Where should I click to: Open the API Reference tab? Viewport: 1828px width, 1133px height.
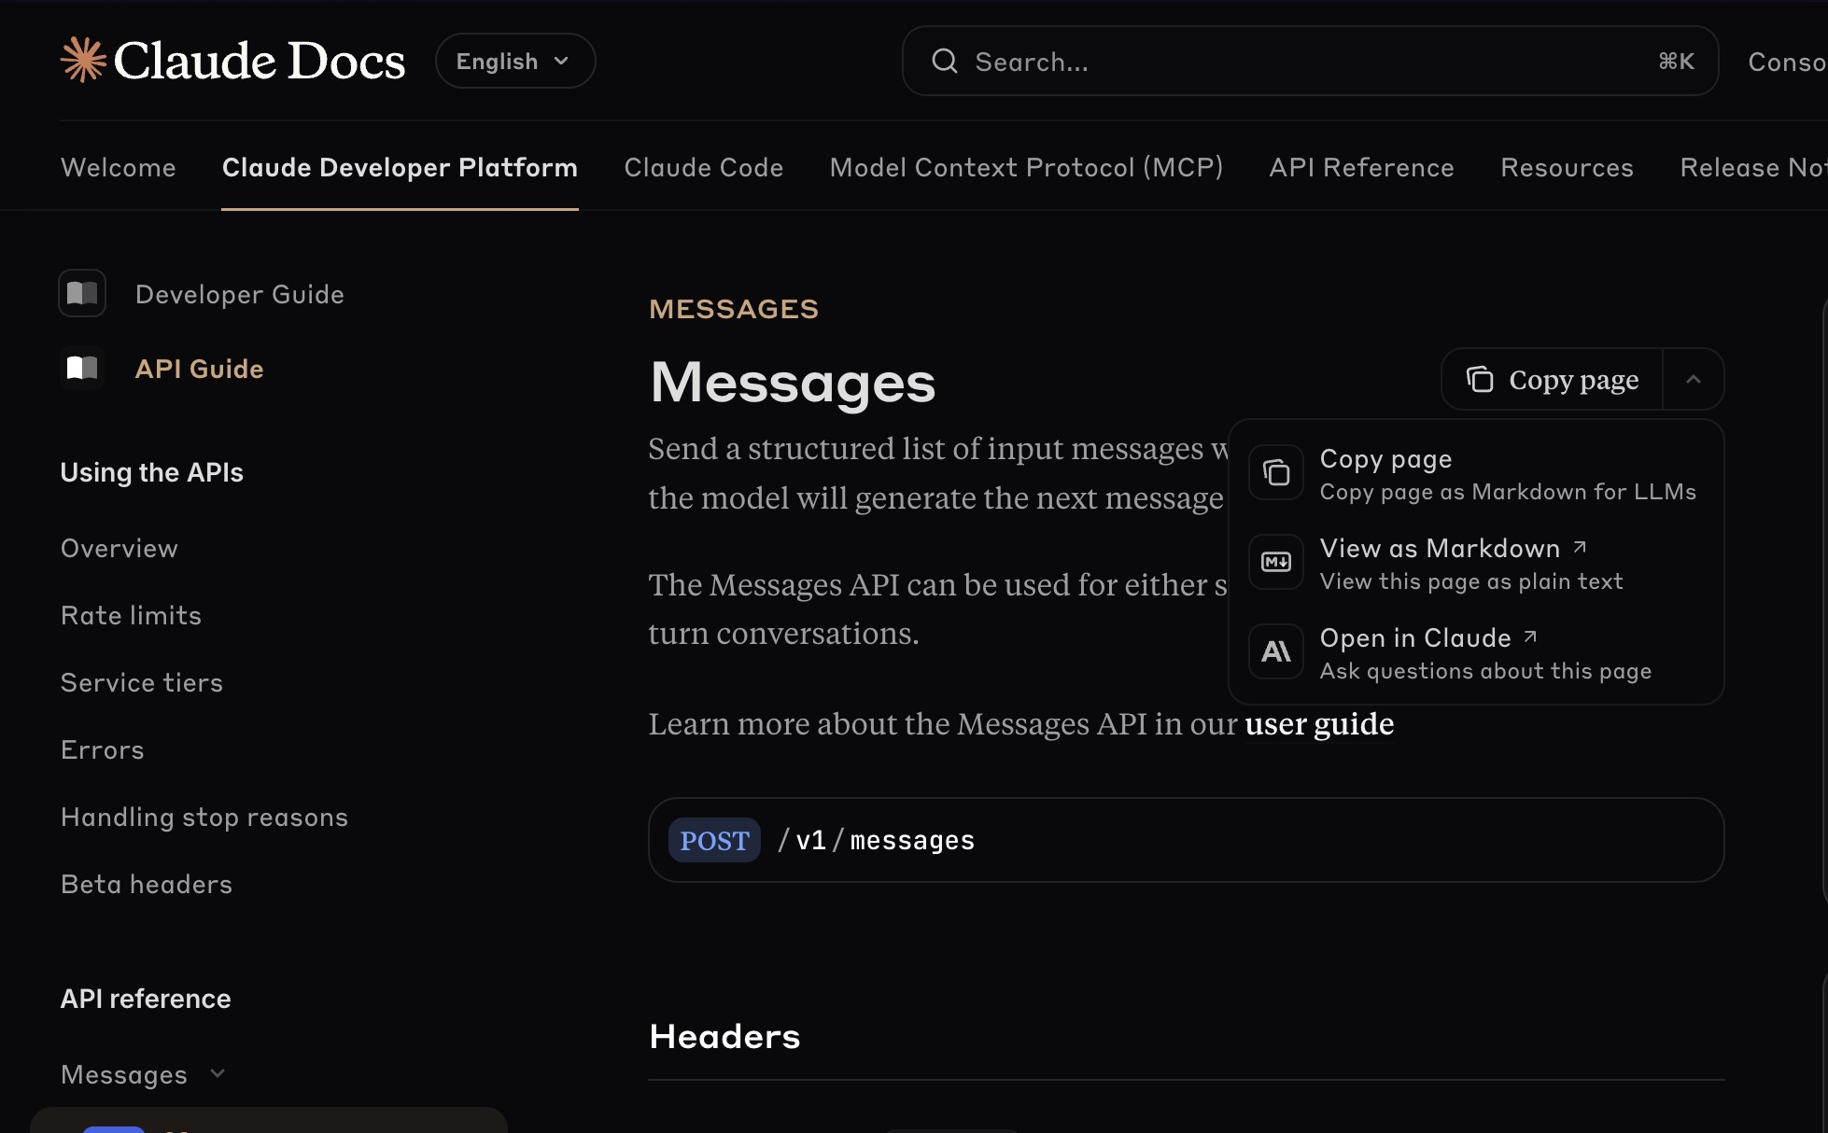click(x=1361, y=168)
